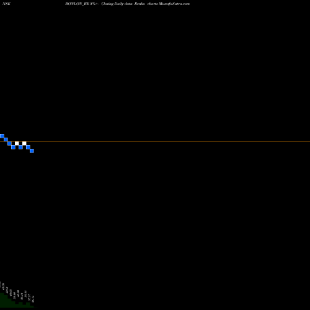Open the MunafaSutra.com watermark text
310x310 pixels.
pyautogui.click(x=174, y=4)
